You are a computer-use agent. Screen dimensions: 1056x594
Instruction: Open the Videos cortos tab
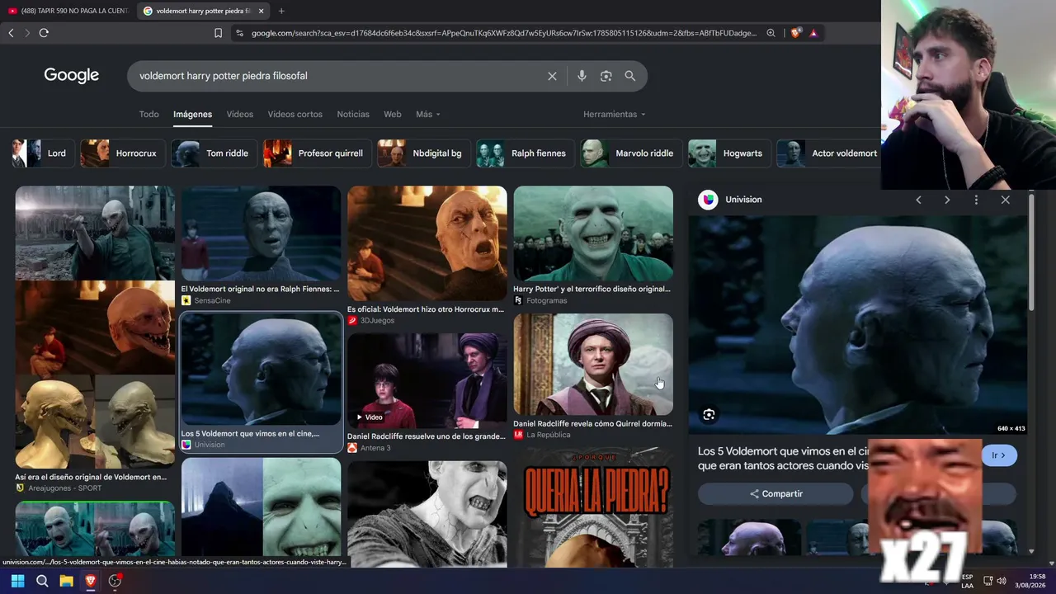point(295,114)
